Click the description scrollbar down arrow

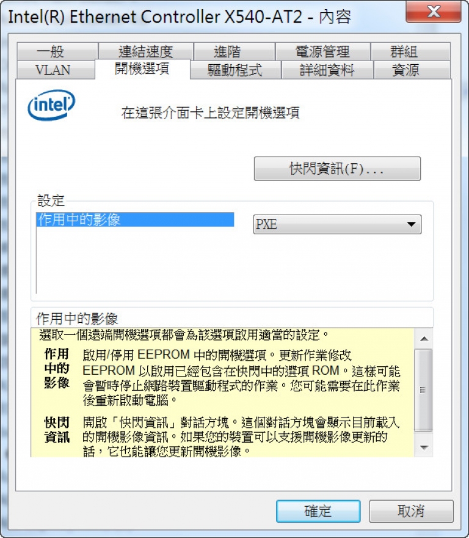(x=424, y=447)
